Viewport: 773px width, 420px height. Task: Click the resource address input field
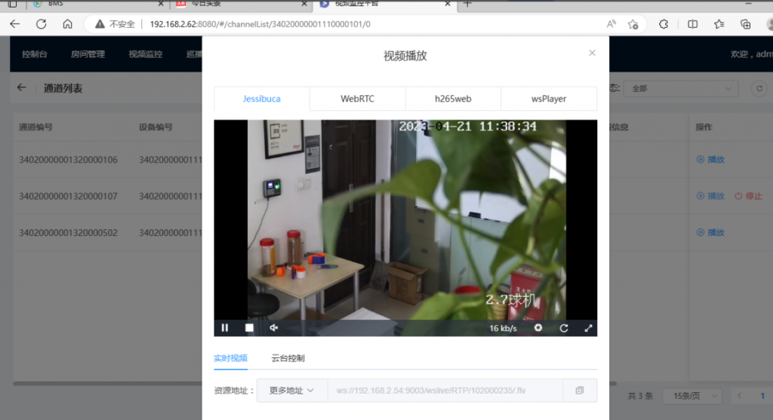(444, 391)
